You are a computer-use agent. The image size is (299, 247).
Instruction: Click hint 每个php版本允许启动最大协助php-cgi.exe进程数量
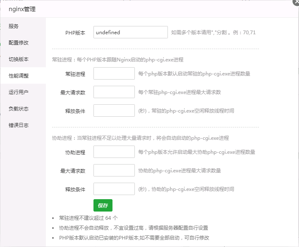pos(196,152)
